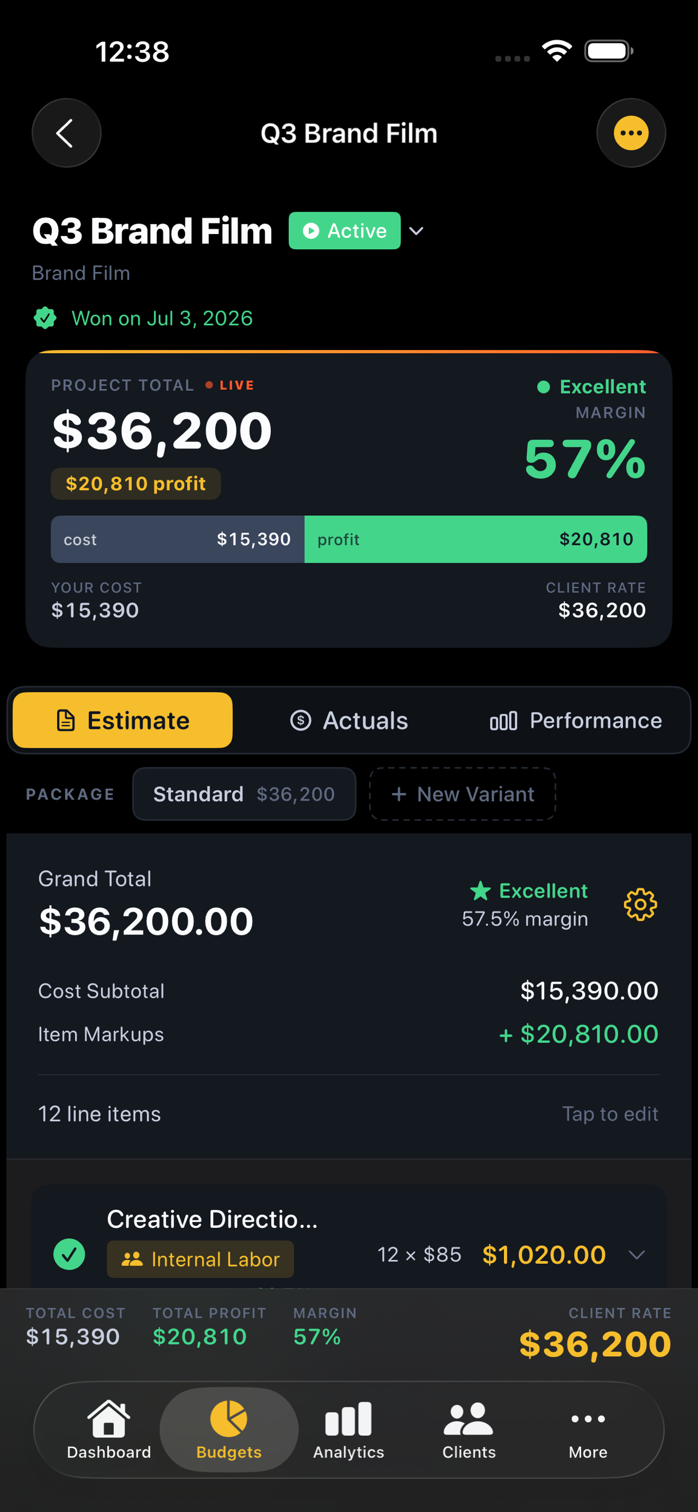Expand the Creative Direction line item chevron
Screen dimensions: 698x1512
(x=637, y=1255)
